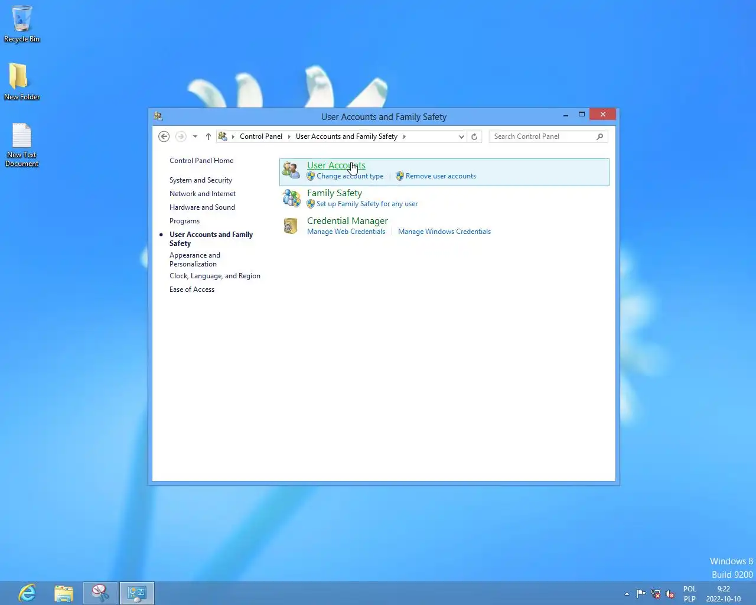
Task: Click Change account type link
Action: coord(350,176)
